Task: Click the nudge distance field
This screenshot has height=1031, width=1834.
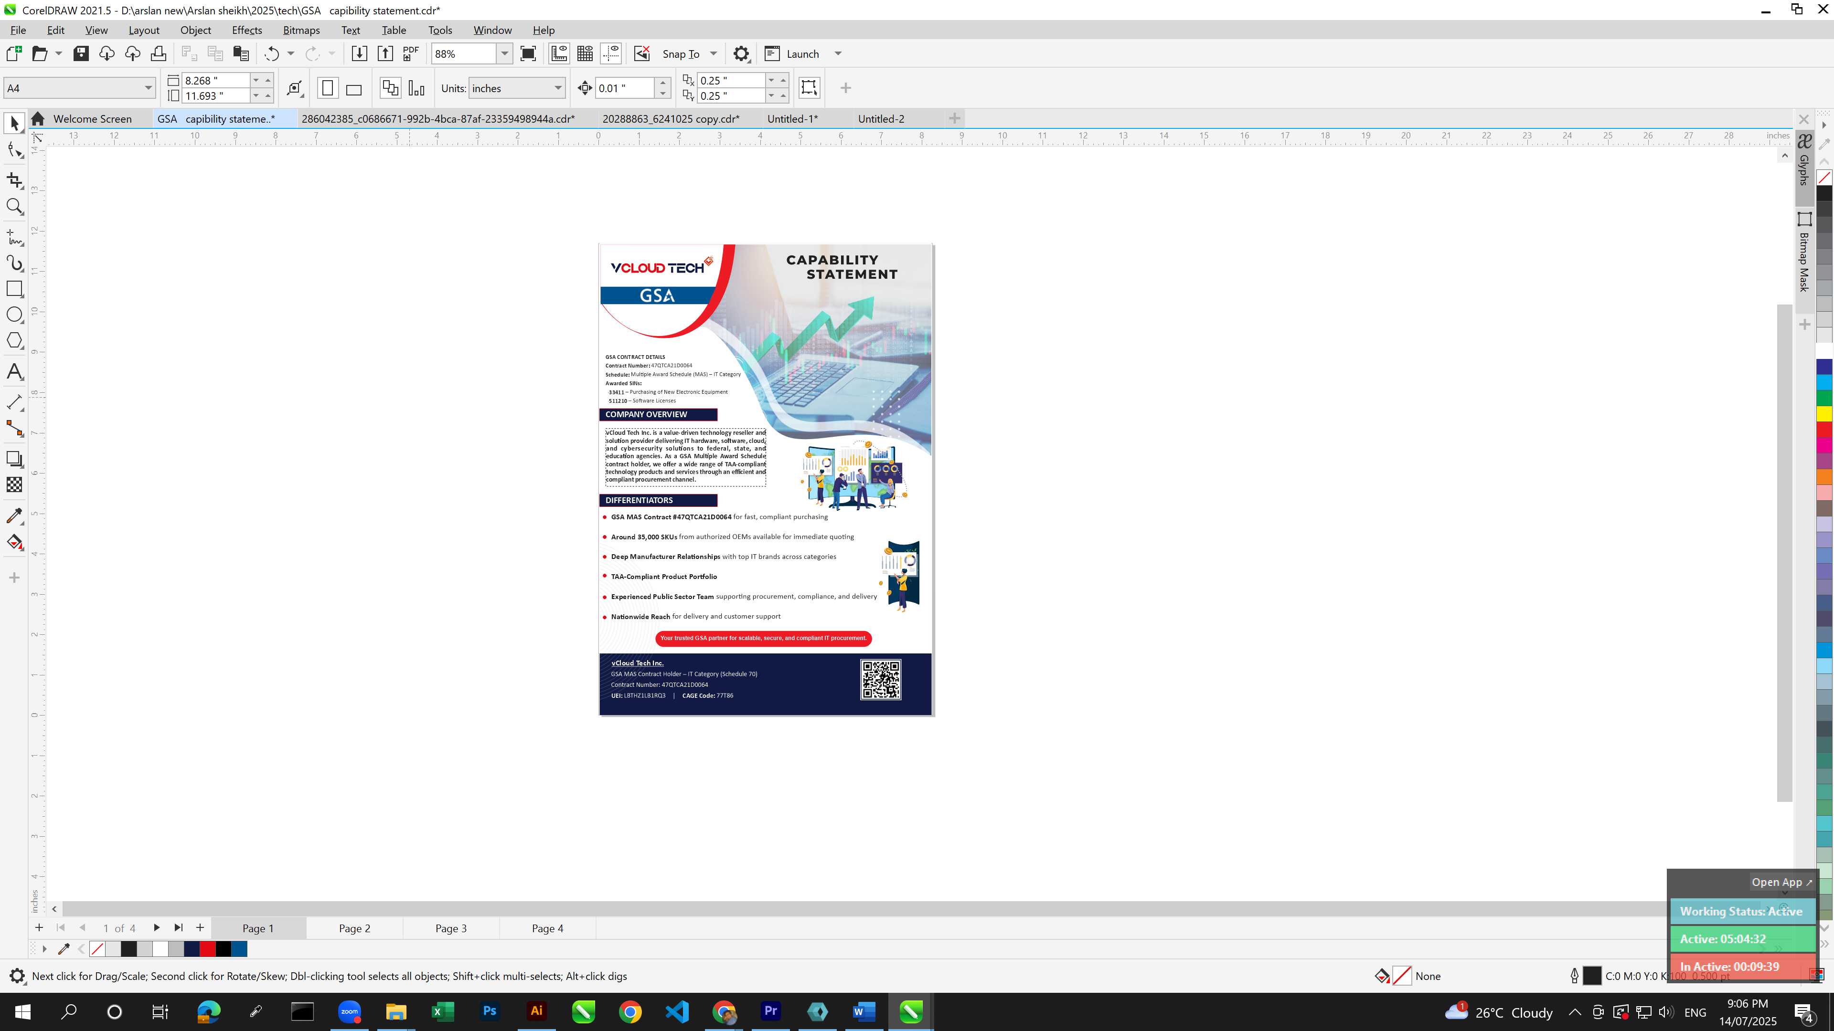Action: pos(624,88)
